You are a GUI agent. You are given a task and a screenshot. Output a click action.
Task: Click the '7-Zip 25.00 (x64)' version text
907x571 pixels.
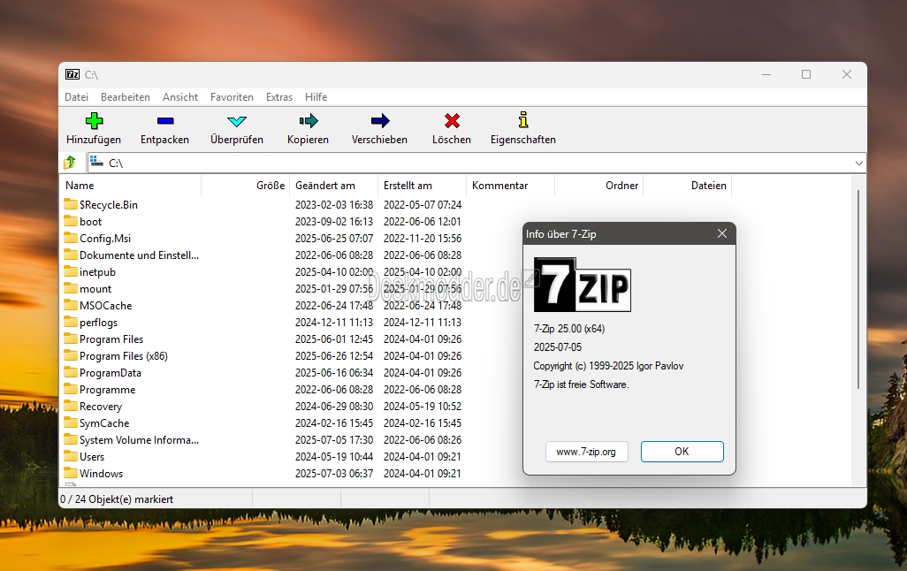569,329
